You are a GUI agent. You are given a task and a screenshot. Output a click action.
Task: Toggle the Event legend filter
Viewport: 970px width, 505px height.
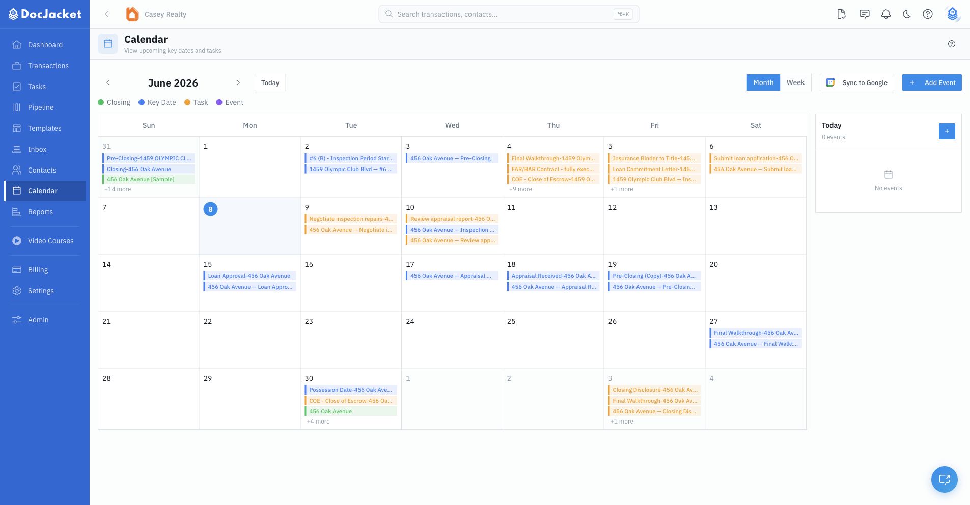[230, 102]
